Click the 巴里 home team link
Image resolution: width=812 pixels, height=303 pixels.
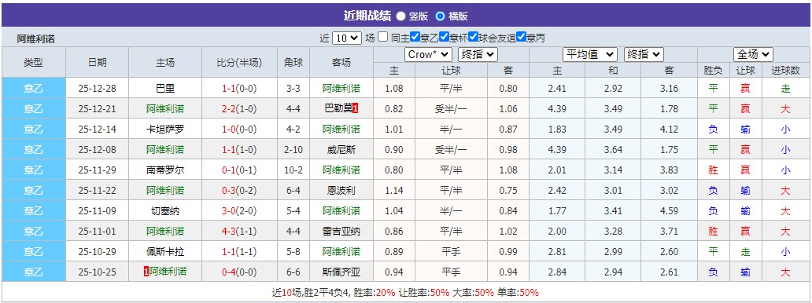pyautogui.click(x=165, y=89)
